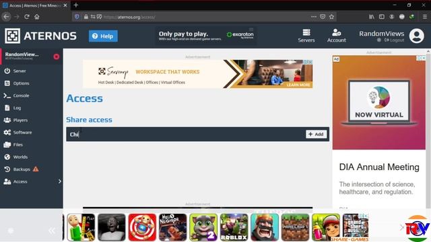This screenshot has height=242, width=431.
Task: Click the Talking Tom 2 game thumbnail
Action: [x=203, y=227]
